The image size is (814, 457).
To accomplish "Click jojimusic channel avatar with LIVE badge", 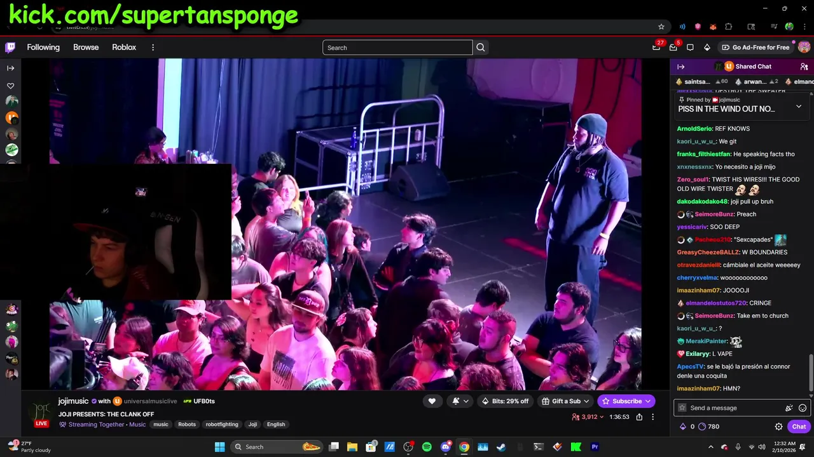I will click(x=41, y=411).
